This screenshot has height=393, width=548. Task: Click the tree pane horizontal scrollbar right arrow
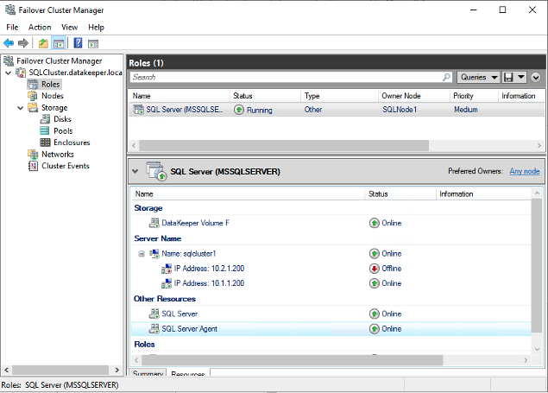(x=117, y=370)
